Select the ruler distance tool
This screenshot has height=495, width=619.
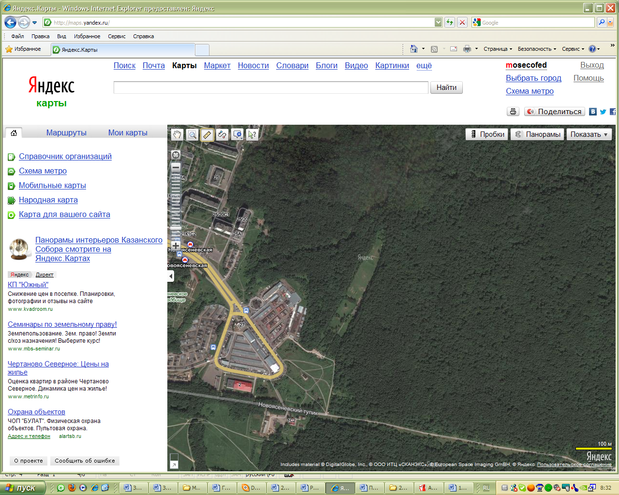207,135
